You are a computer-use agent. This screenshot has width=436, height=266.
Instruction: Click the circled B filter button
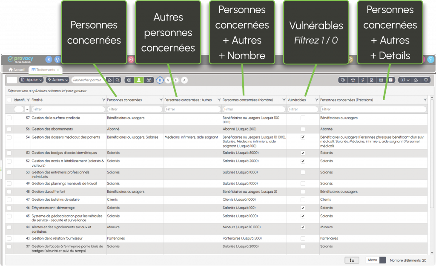coord(160,80)
